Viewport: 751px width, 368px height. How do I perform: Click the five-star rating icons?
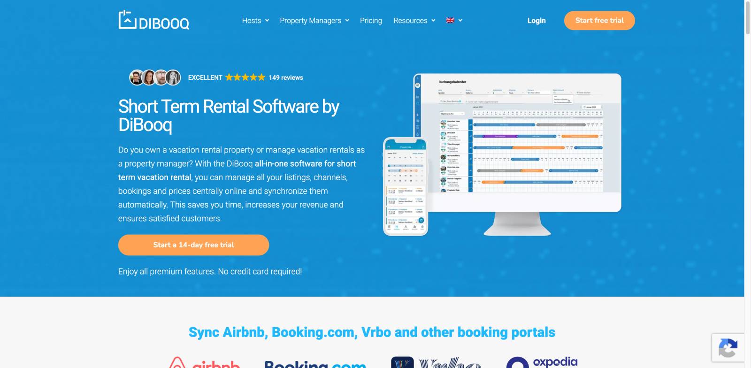245,77
